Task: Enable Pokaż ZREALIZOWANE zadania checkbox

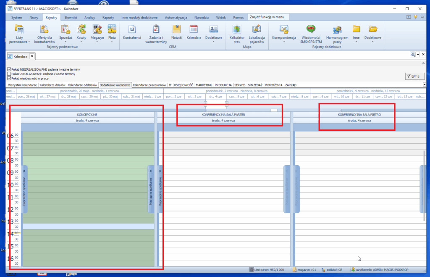Action: tap(9, 74)
